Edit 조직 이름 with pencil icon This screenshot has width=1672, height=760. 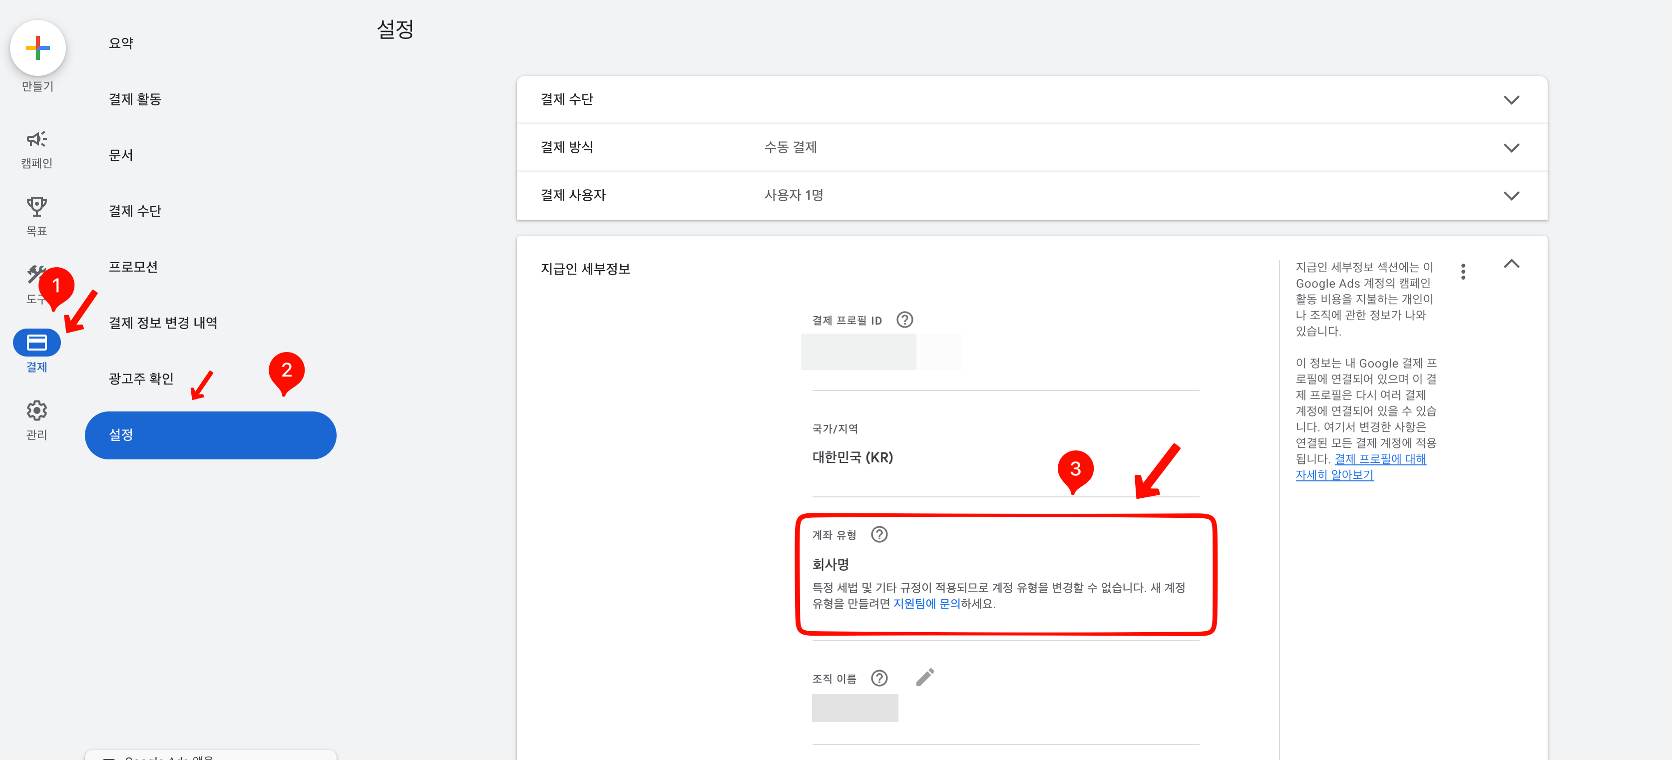(x=925, y=678)
